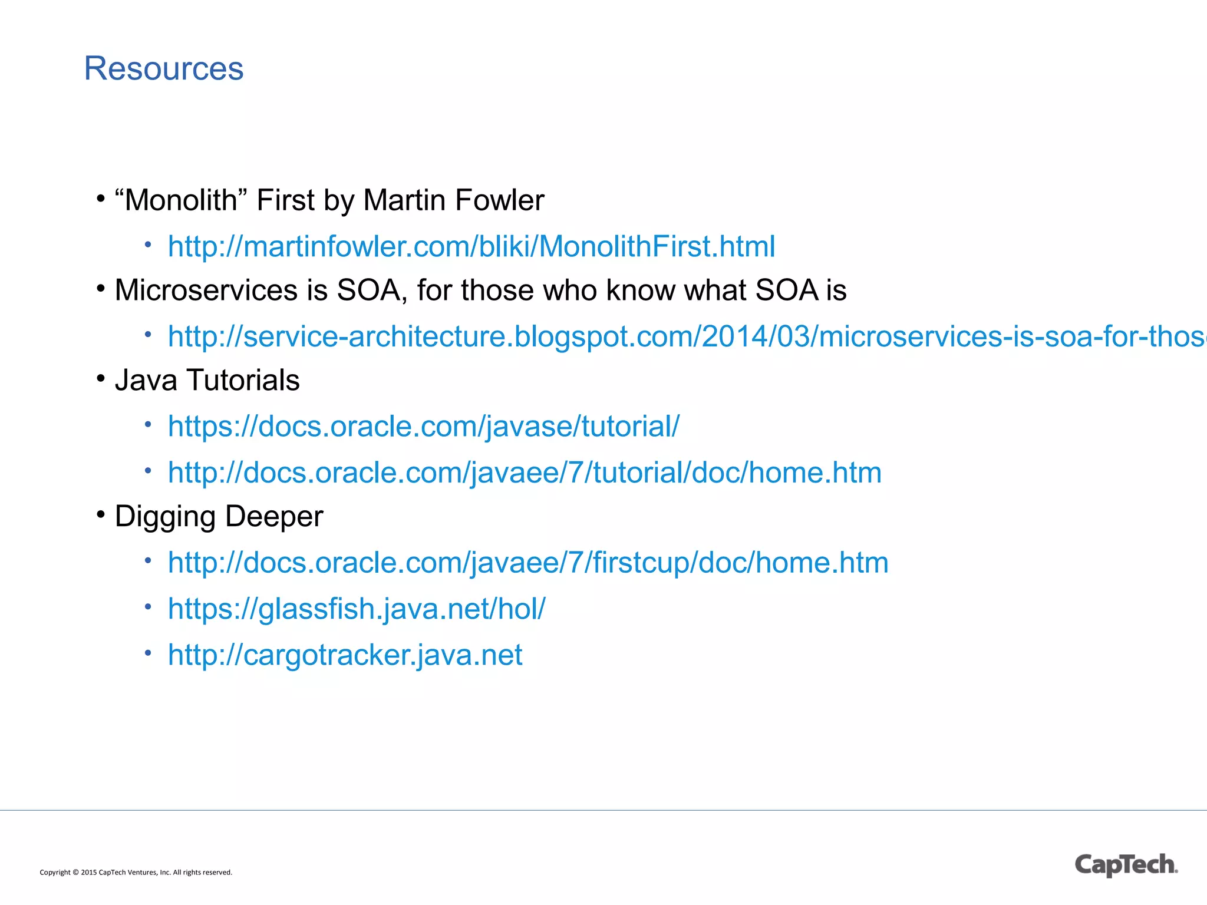Click the Java Tutorials bullet heading
This screenshot has width=1207, height=905.
[207, 380]
